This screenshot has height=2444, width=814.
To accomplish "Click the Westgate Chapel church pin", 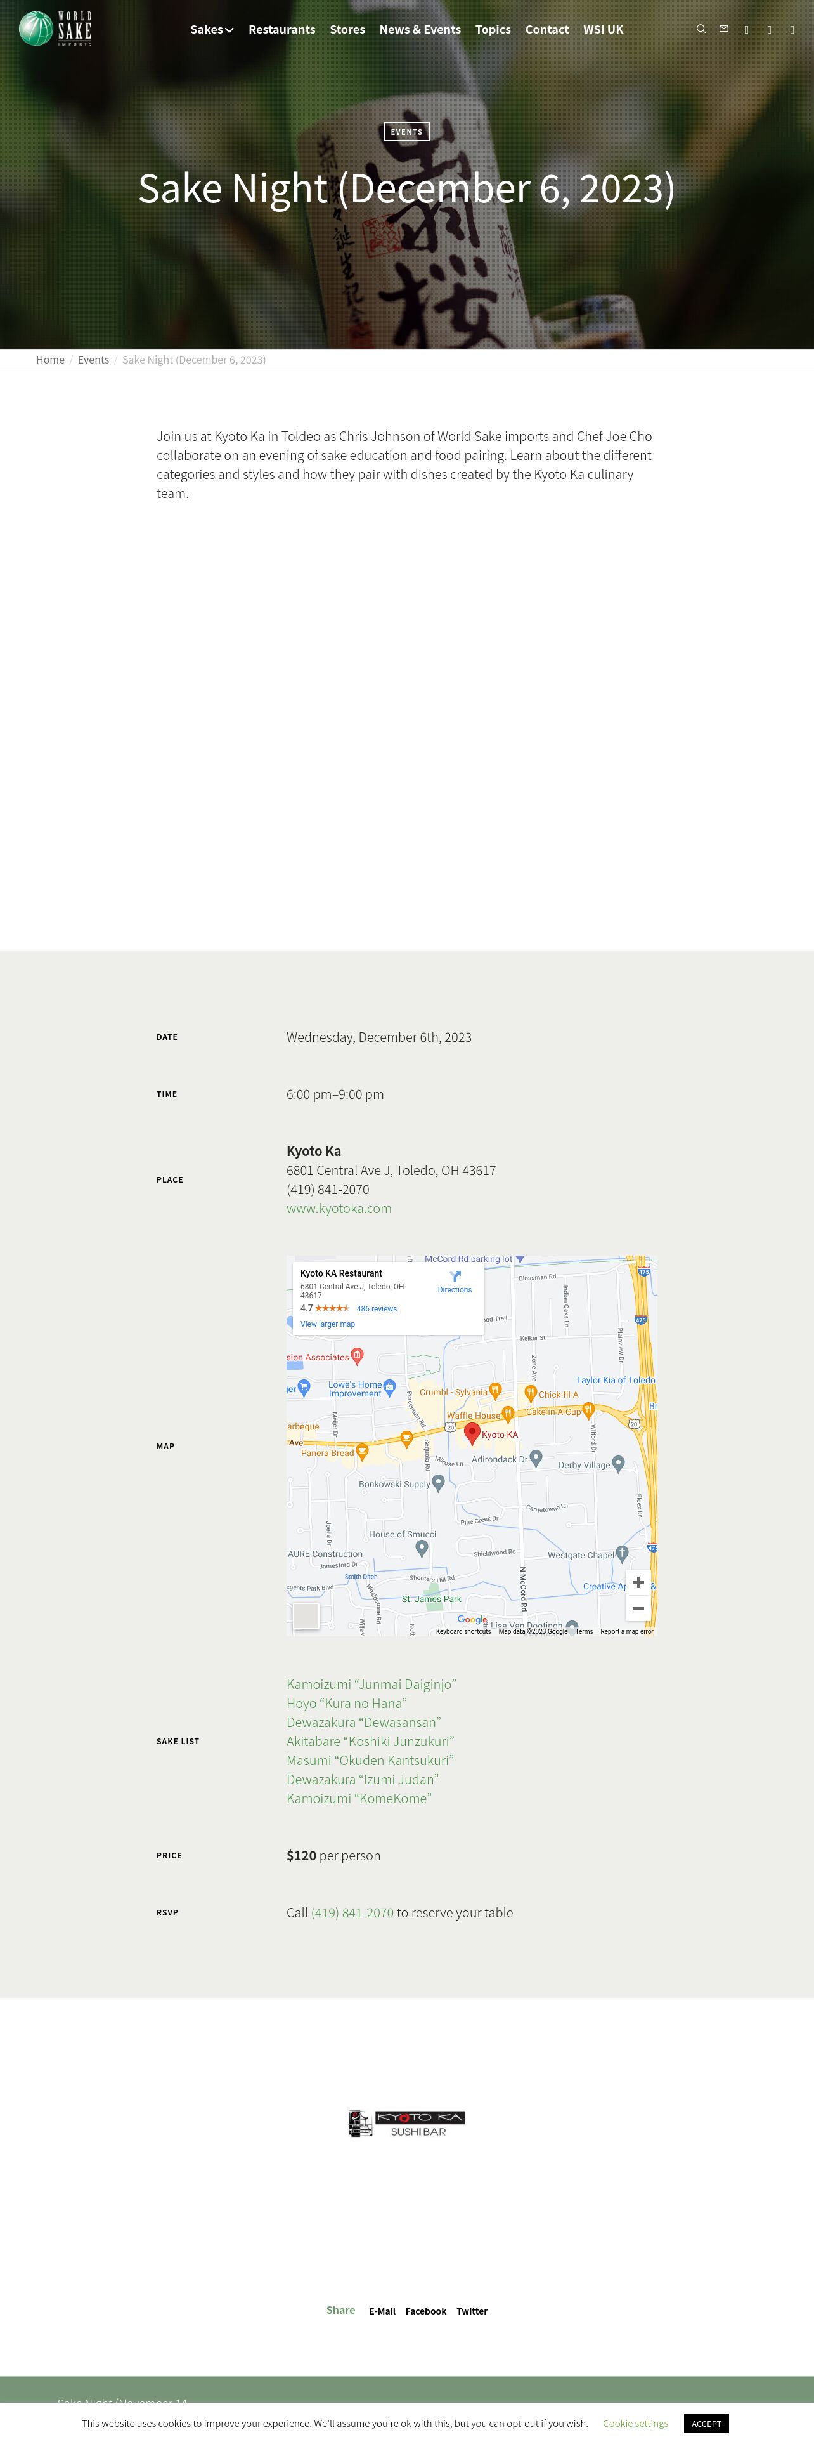I will pos(622,1553).
